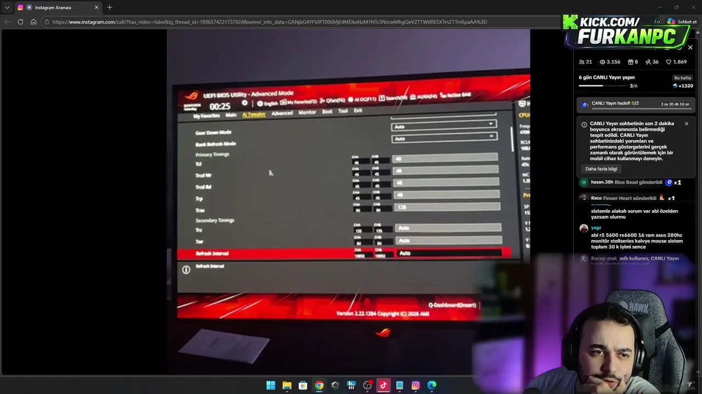Open yagz profile avatar

pyautogui.click(x=584, y=228)
